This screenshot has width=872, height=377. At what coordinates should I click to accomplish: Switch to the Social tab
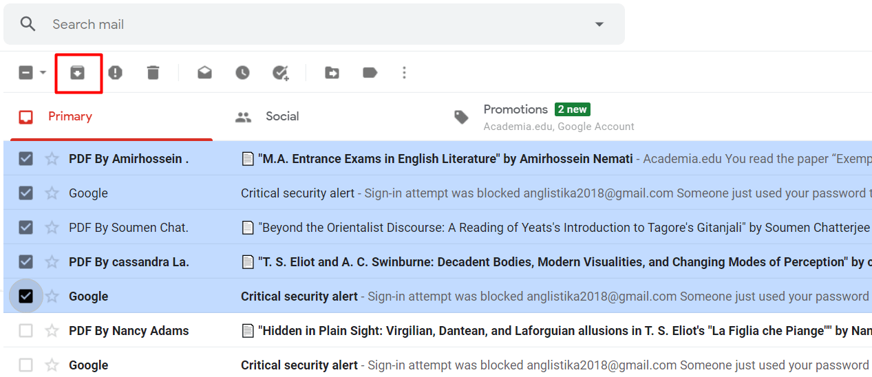(x=282, y=116)
